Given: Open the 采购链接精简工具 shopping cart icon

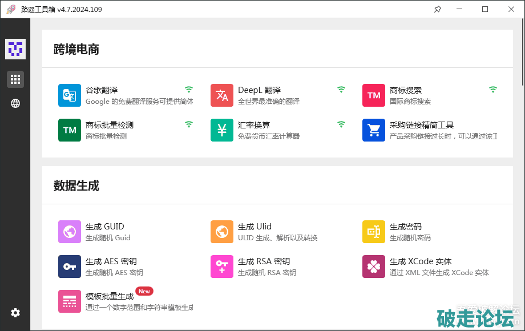Looking at the screenshot, I should coord(374,130).
